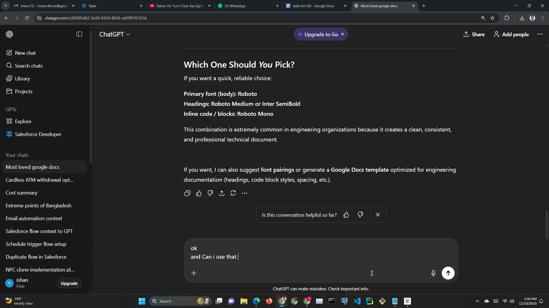The image size is (549, 308).
Task: Open more actions under the response
Action: coord(245,194)
